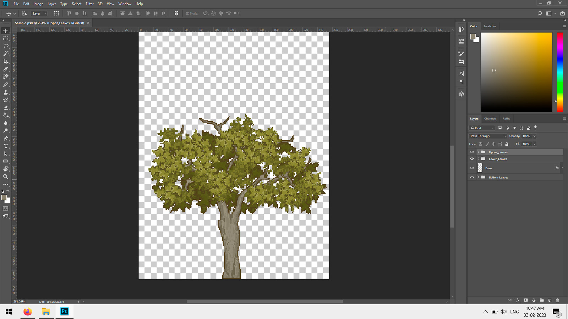Viewport: 568px width, 319px height.
Task: Select the Clone Stamp tool
Action: click(6, 92)
